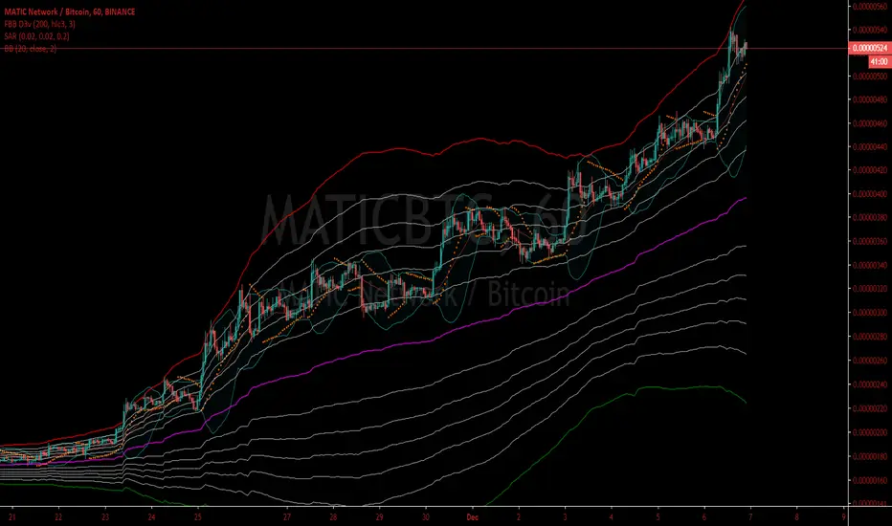
Task: Click the 0.00000280 price axis label
Action: click(x=870, y=336)
